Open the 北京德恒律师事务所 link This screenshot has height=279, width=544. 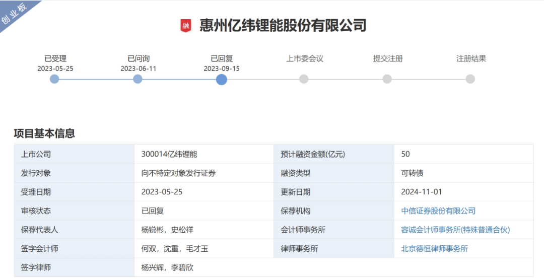[434, 249]
